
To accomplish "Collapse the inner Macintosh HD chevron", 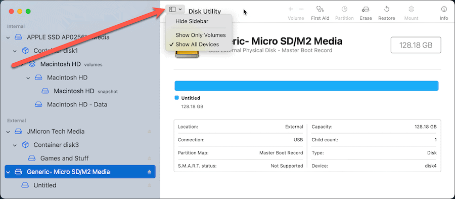I will coord(28,78).
